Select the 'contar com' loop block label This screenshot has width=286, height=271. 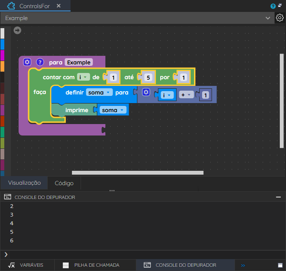59,77
